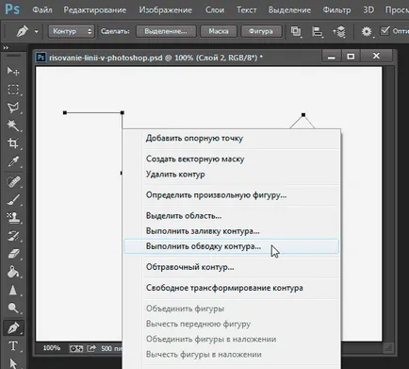Open the Файл menu
This screenshot has width=409, height=369.
coord(42,10)
